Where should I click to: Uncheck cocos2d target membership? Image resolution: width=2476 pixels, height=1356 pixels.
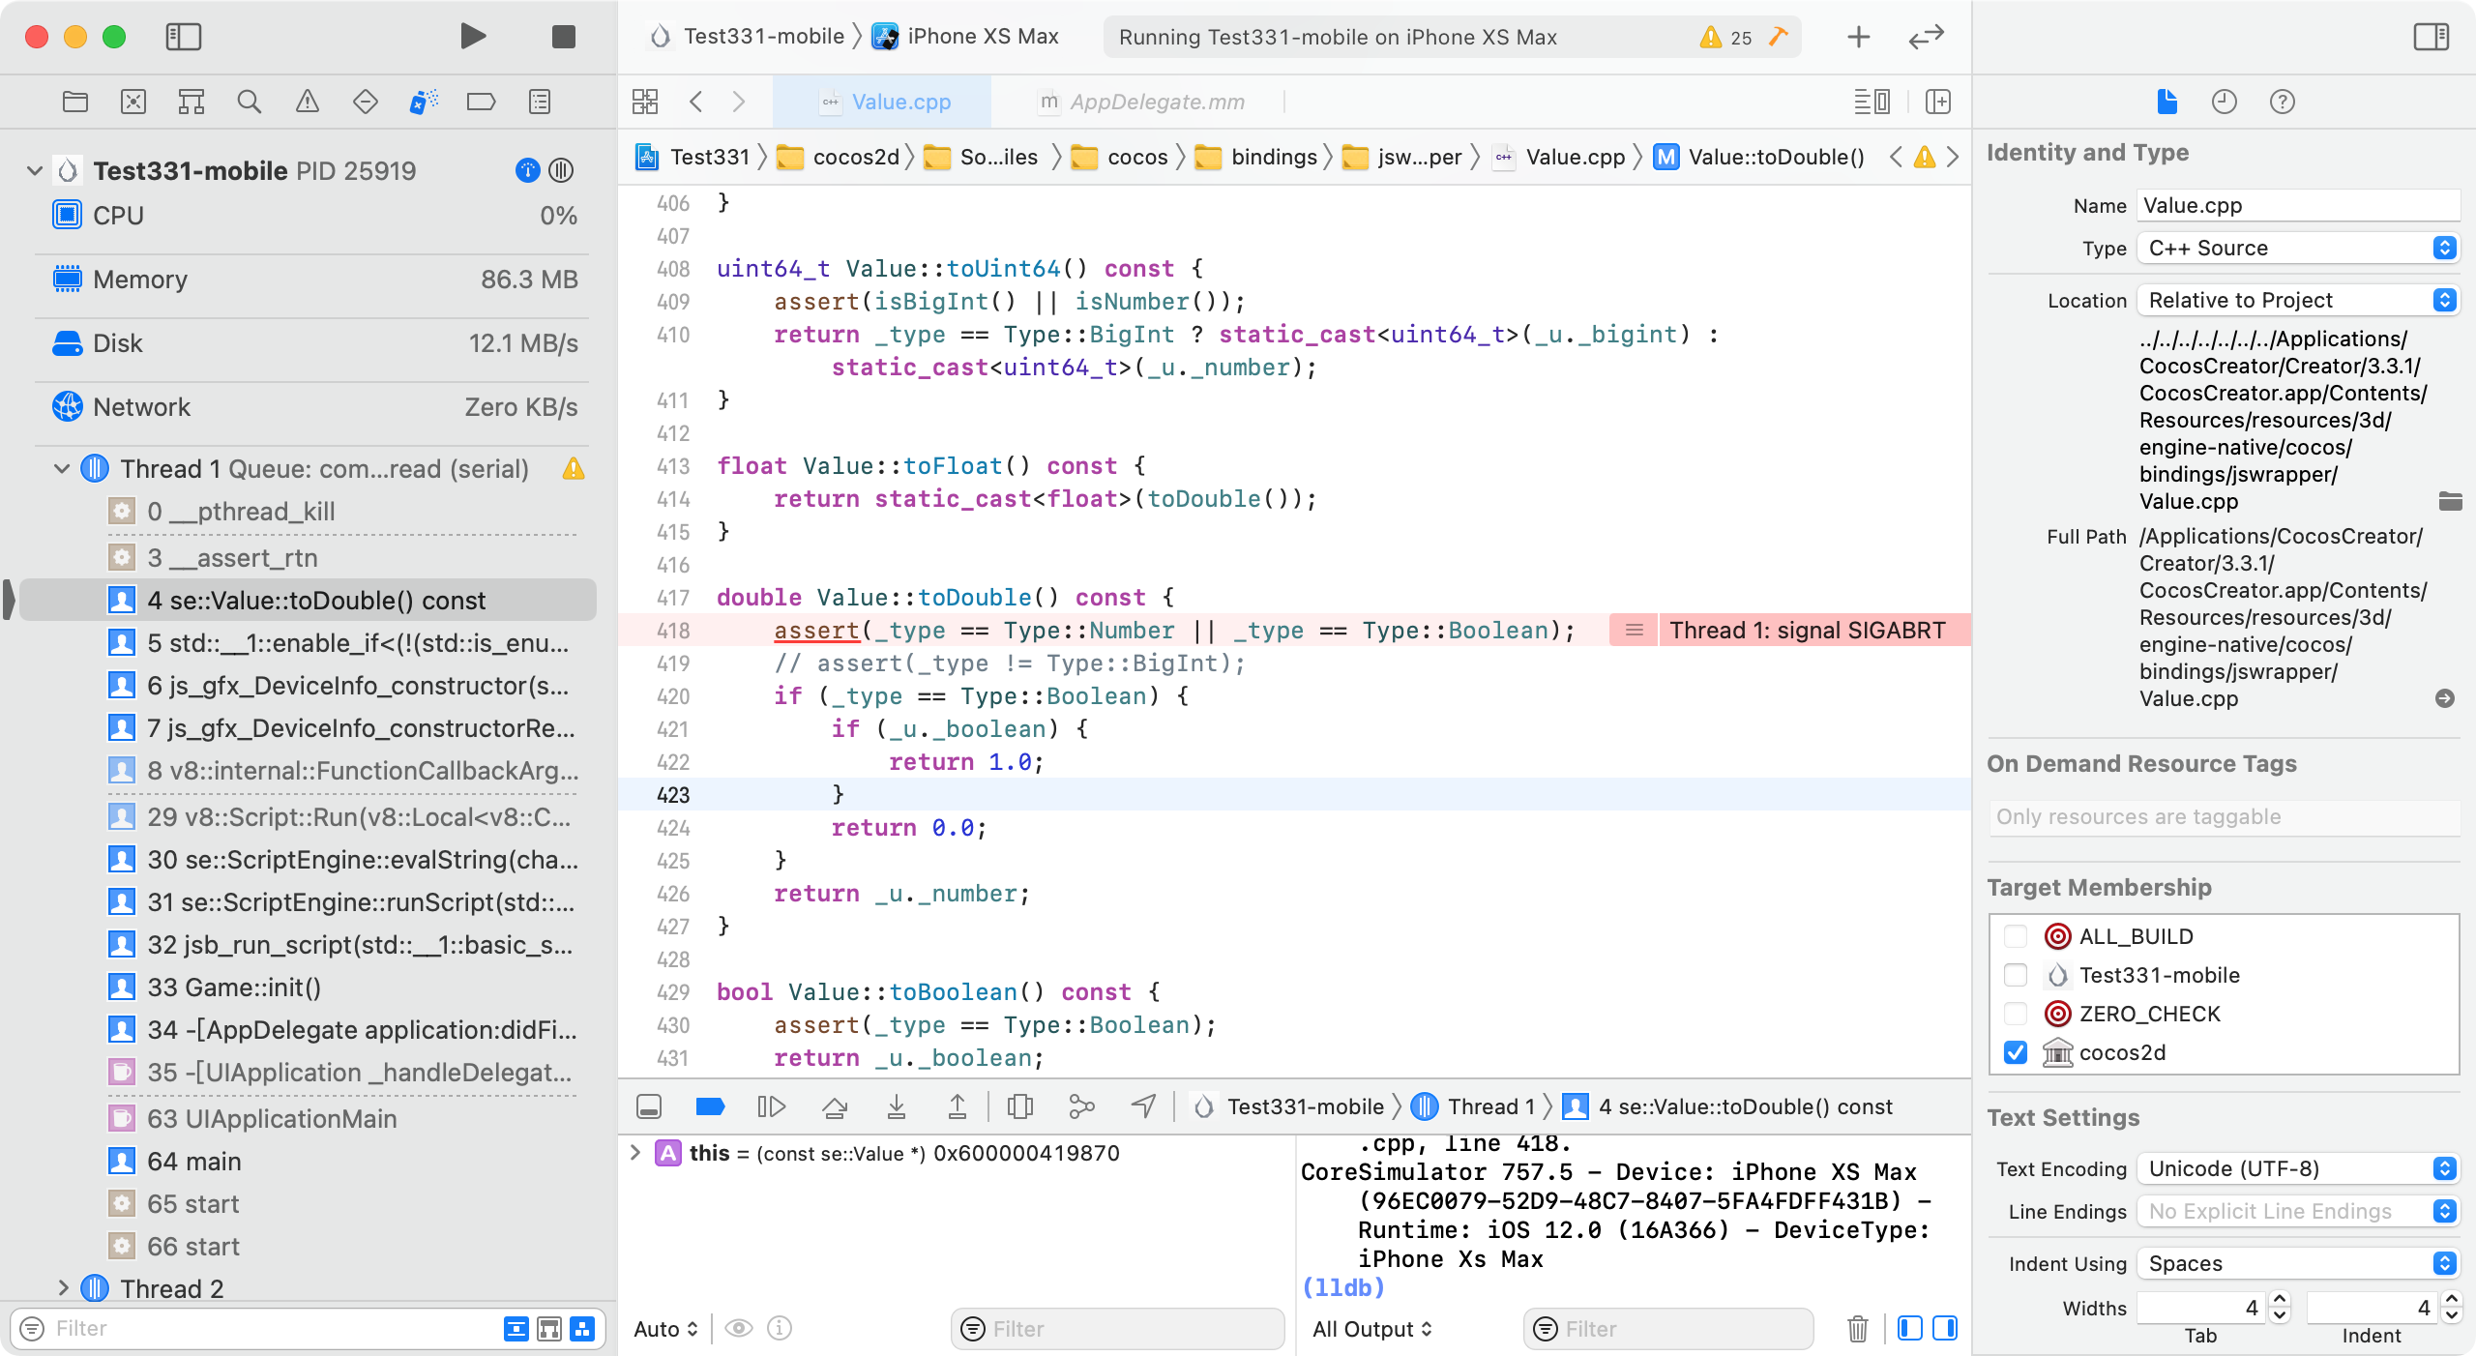pyautogui.click(x=2016, y=1052)
